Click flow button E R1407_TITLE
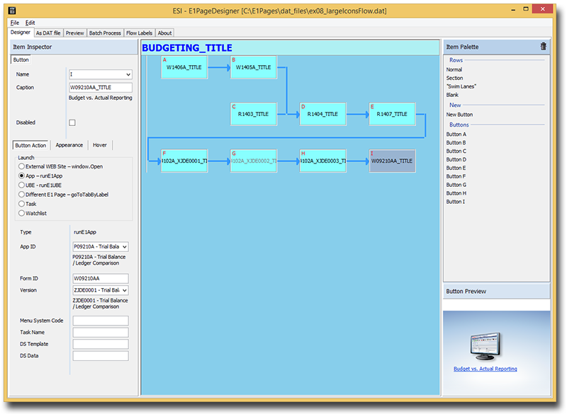The image size is (567, 414). pos(393,114)
